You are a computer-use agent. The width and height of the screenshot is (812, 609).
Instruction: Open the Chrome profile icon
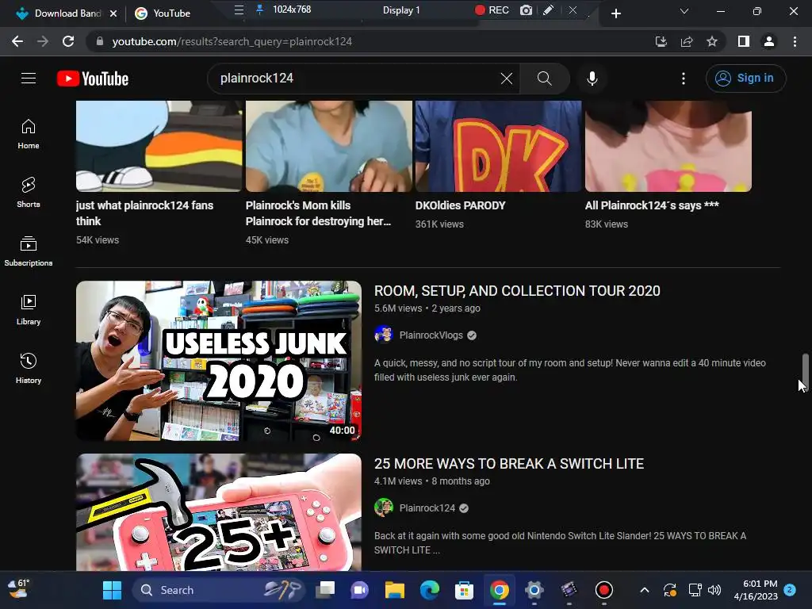coord(769,41)
